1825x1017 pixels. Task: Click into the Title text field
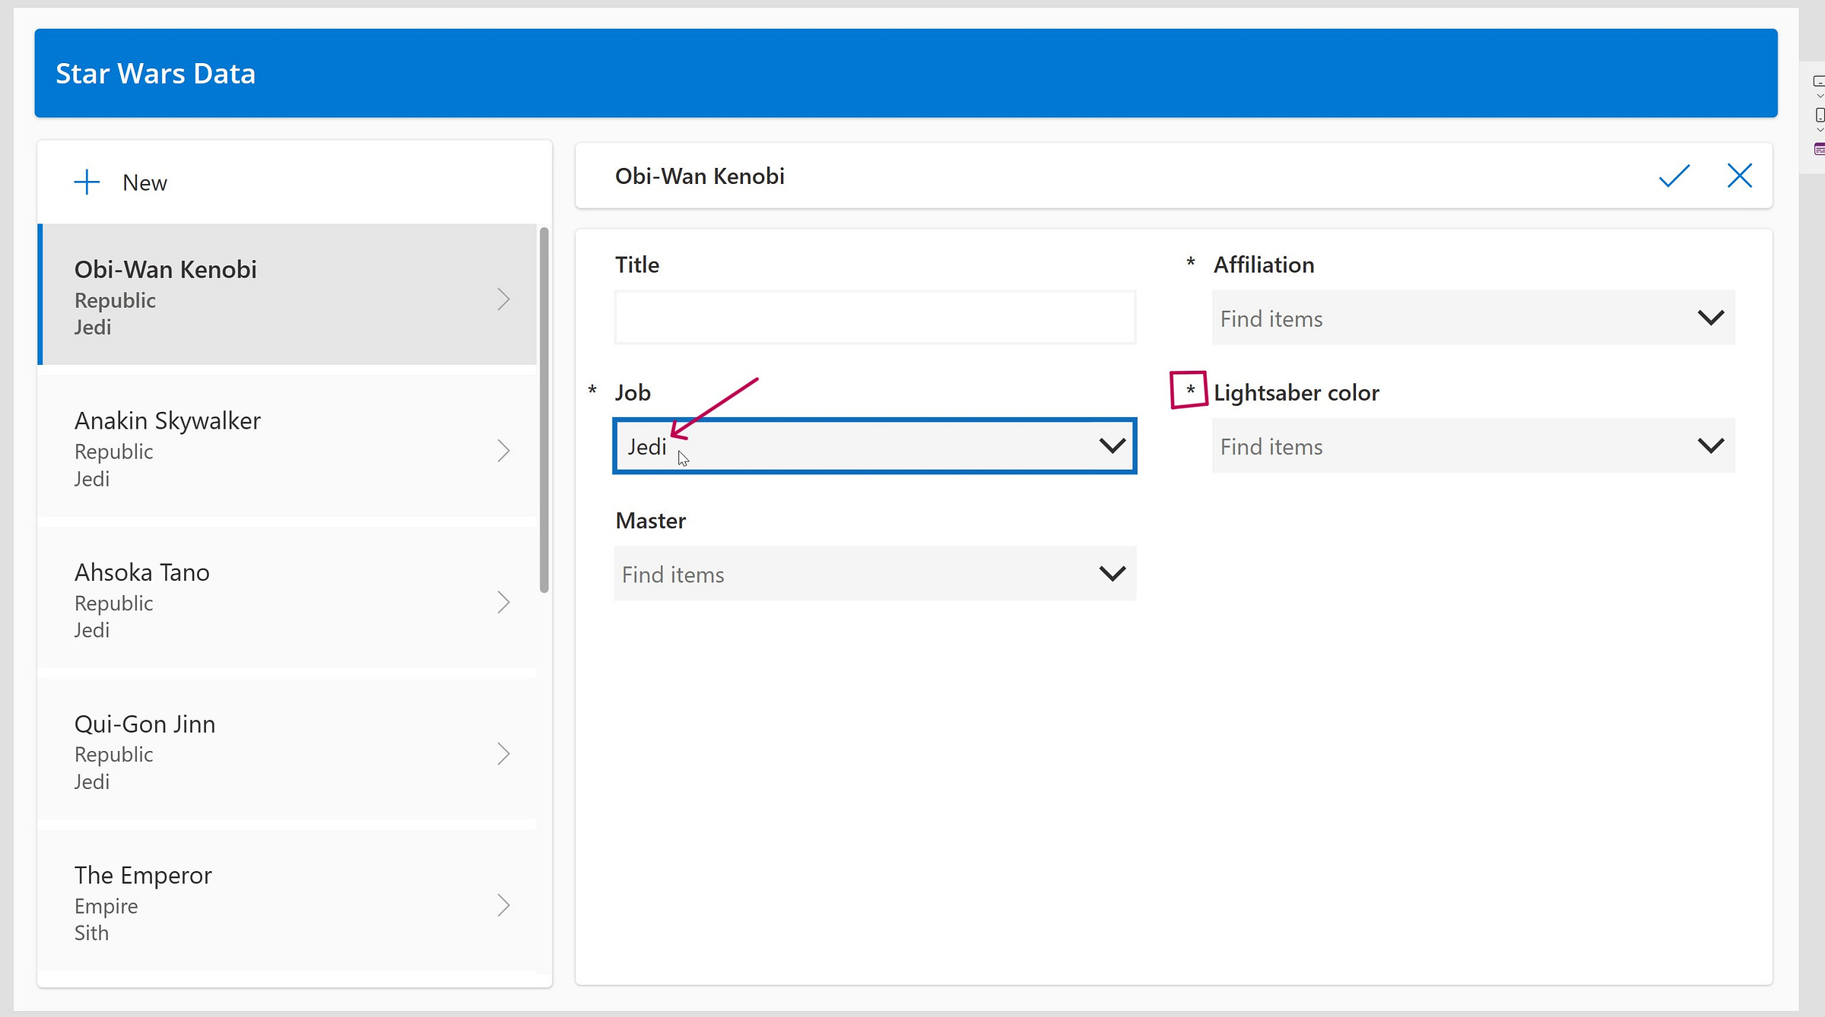click(874, 318)
